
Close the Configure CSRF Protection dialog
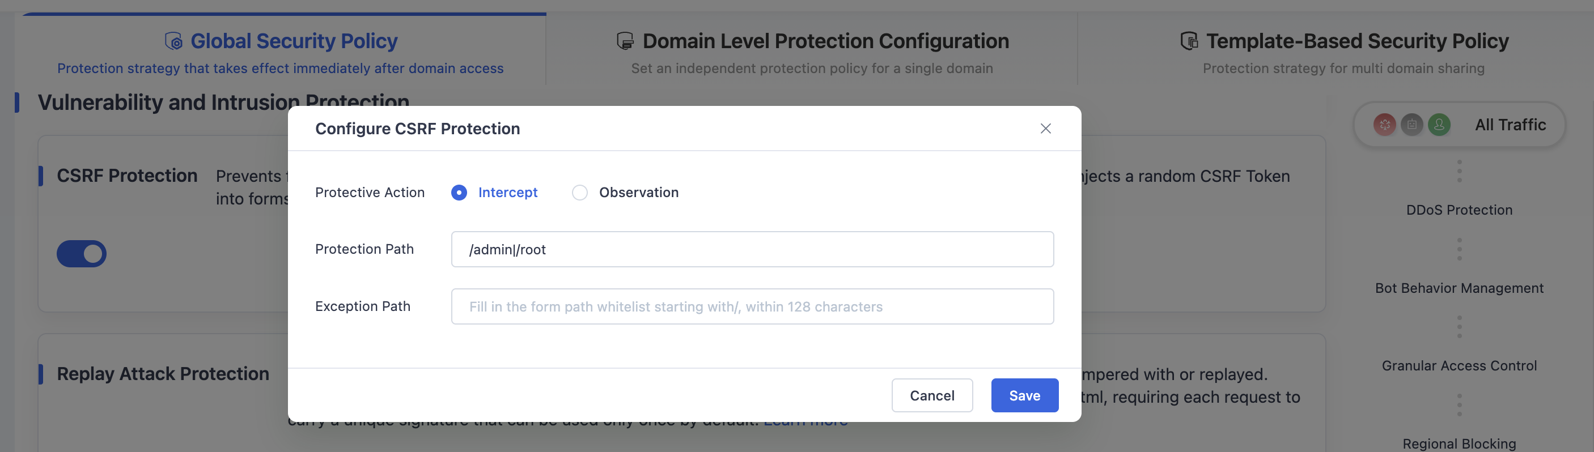point(1045,129)
